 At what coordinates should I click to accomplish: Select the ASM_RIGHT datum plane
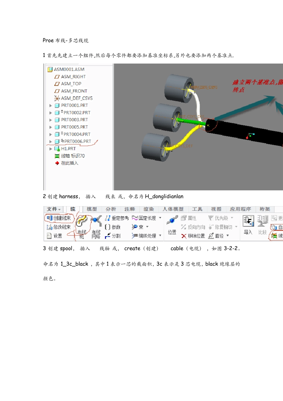click(70, 77)
